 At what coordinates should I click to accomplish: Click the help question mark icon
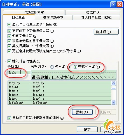[113, 4]
